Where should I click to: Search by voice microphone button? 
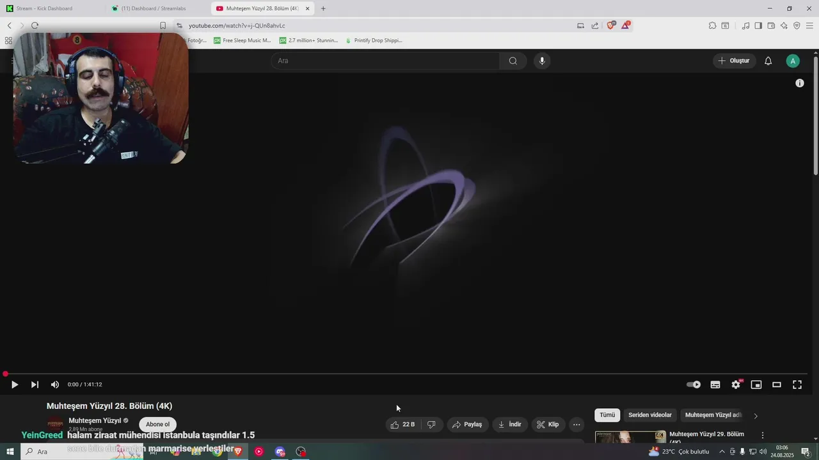542,61
